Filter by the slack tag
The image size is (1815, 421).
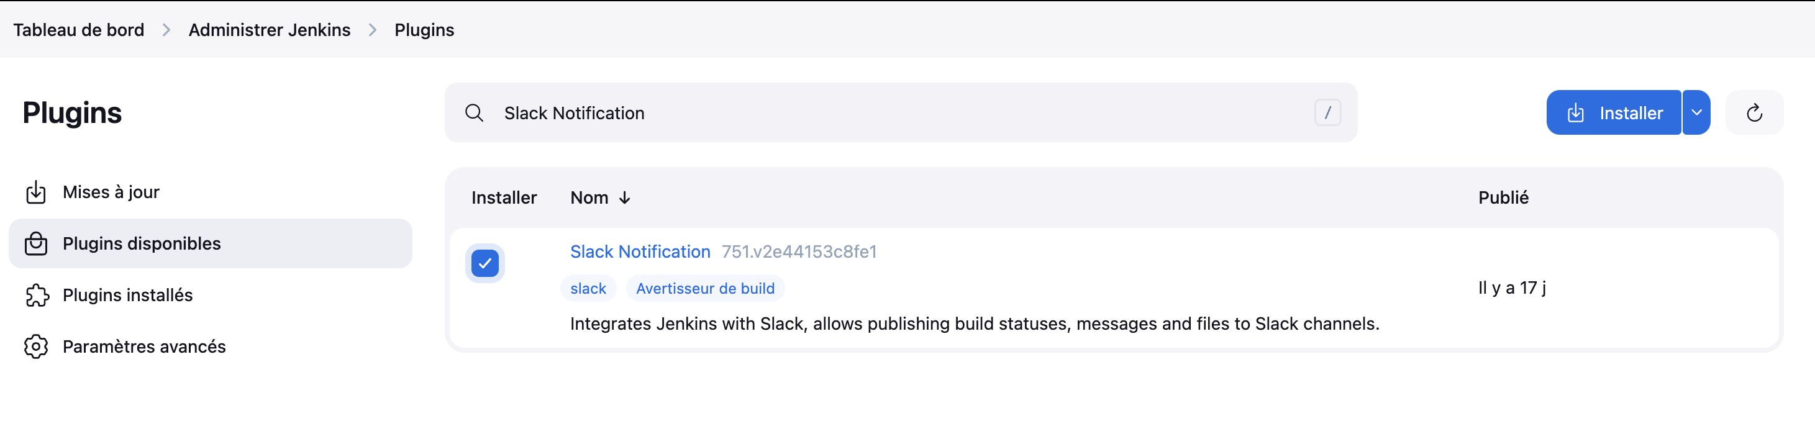coord(588,289)
